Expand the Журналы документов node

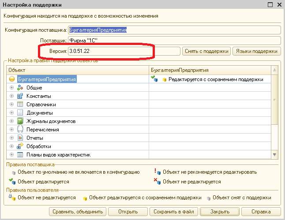11,121
